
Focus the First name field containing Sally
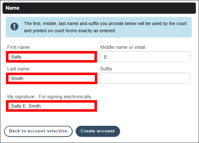point(51,57)
